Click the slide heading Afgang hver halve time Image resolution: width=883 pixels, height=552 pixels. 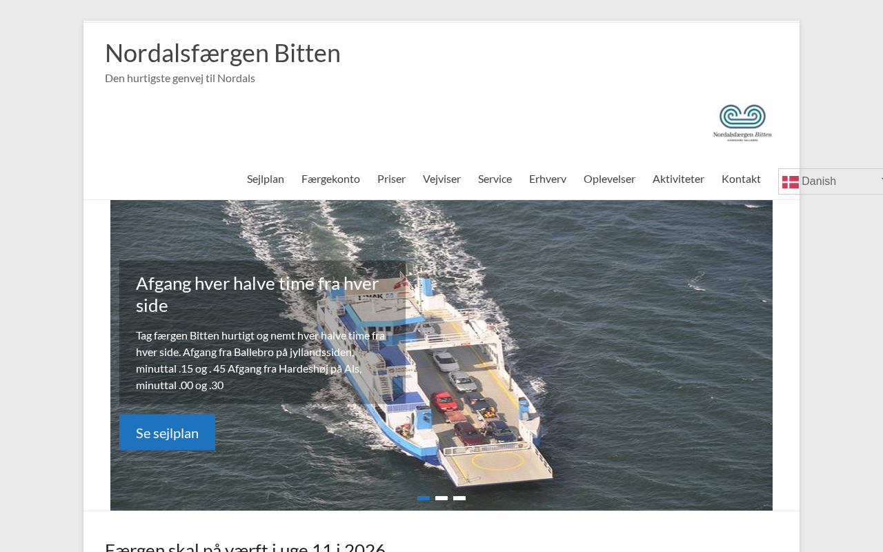click(257, 295)
